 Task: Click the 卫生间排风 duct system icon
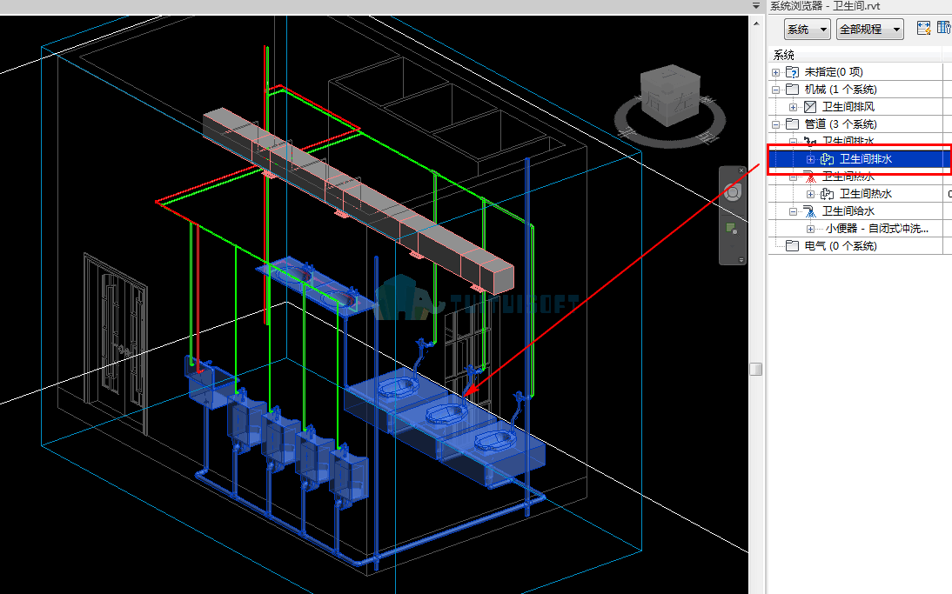click(810, 107)
